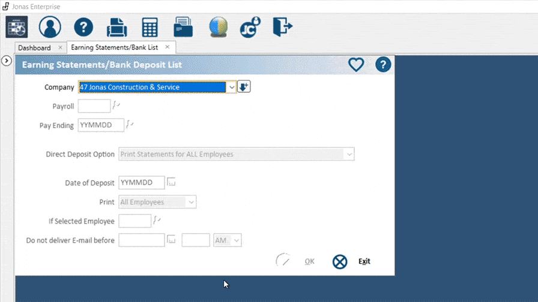Click the JC lock toolbar icon
Image resolution: width=538 pixels, height=302 pixels.
[250, 27]
